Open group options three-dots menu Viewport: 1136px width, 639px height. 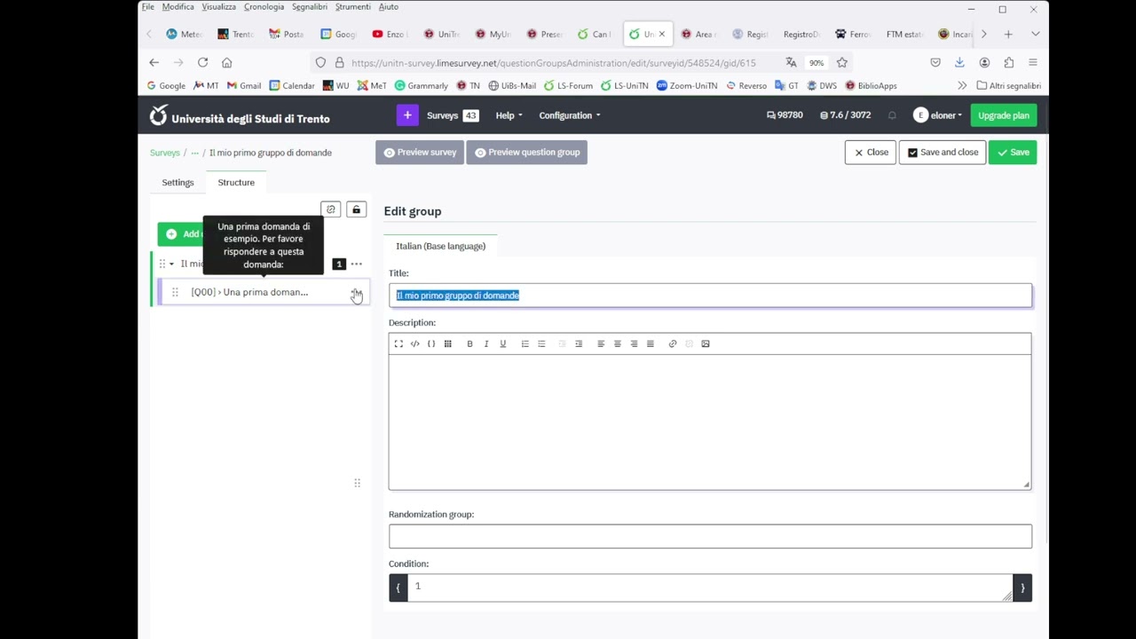[x=356, y=264]
